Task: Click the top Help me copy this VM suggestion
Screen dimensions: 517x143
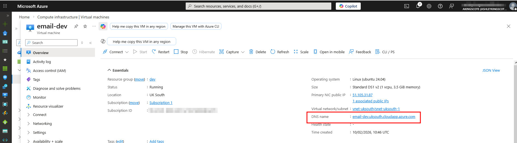Action: click(139, 26)
